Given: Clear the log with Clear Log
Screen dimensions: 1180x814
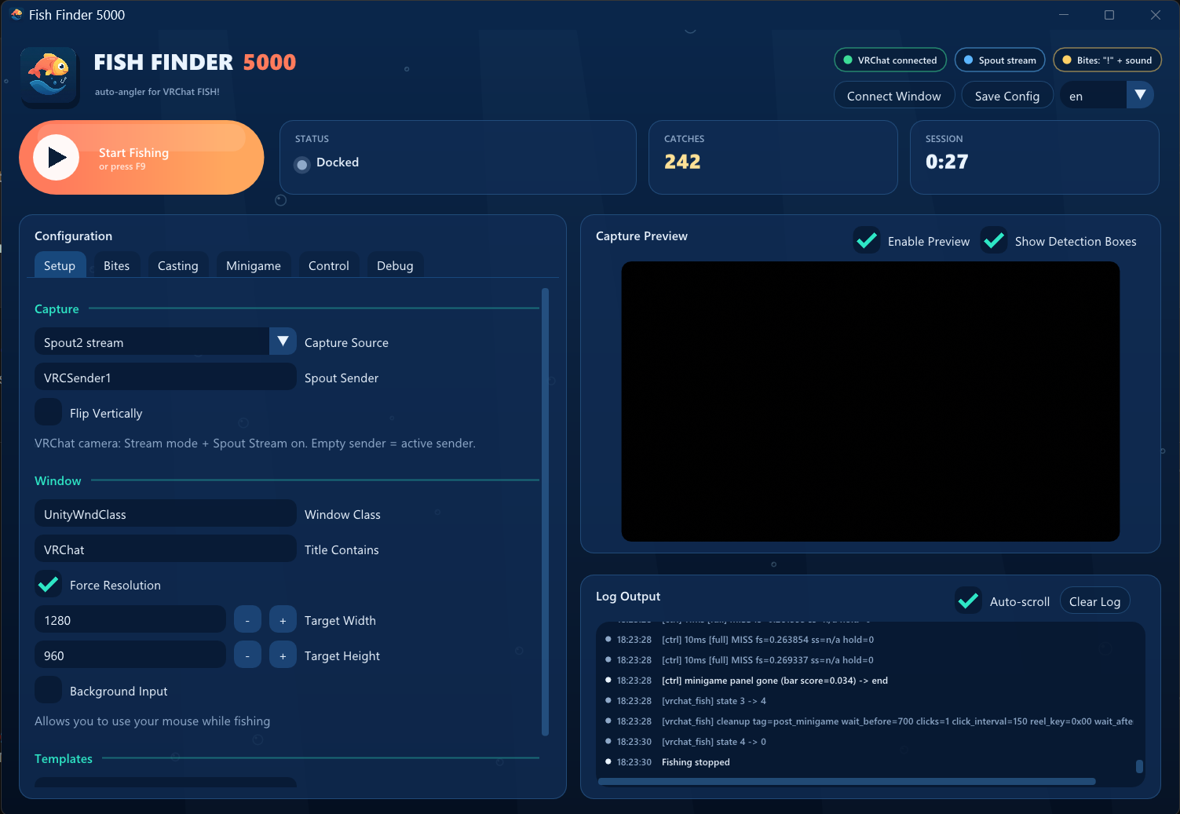Looking at the screenshot, I should click(1095, 601).
